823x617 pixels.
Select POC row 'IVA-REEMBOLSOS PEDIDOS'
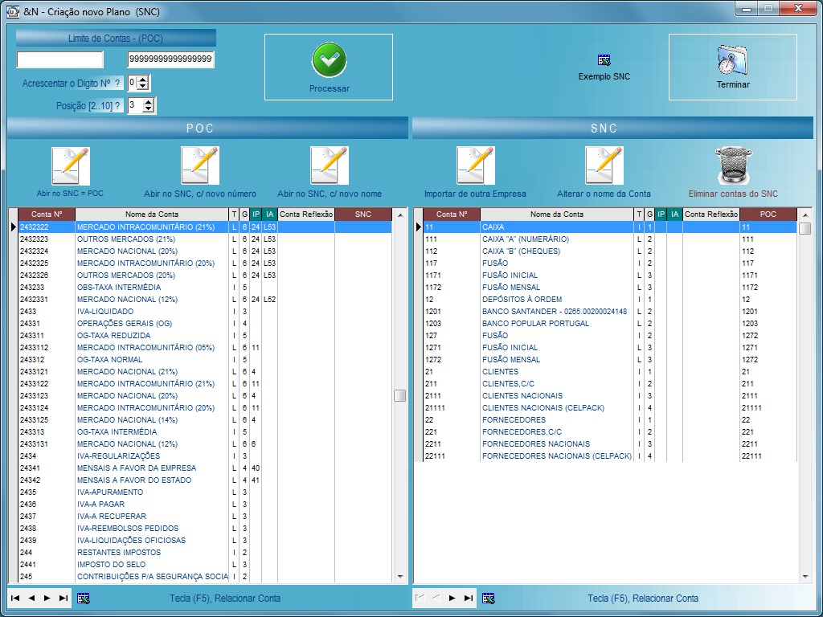tap(205, 529)
